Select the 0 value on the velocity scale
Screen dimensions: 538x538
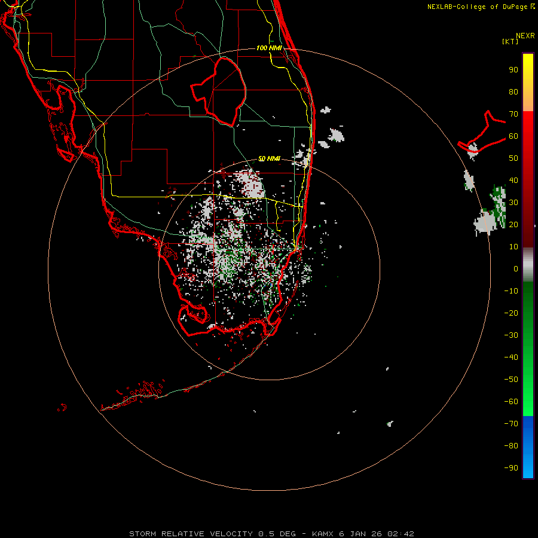516,268
